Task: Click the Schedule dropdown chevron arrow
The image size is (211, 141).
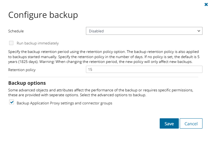Action: click(199, 31)
